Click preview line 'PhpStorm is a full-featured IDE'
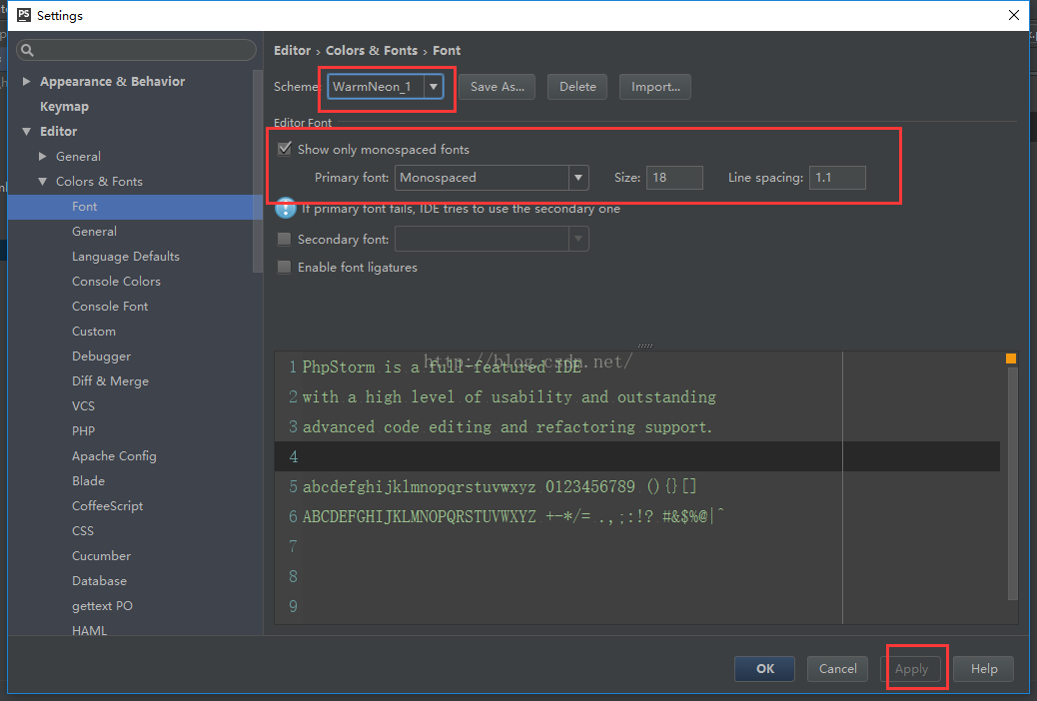The width and height of the screenshot is (1037, 701). [x=442, y=367]
